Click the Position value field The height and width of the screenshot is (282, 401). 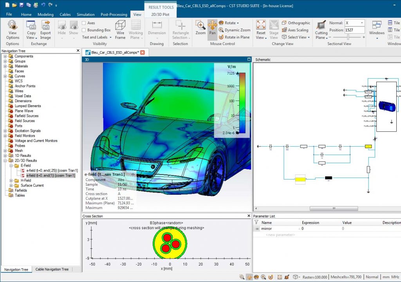(x=354, y=30)
